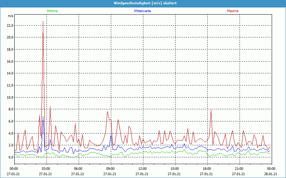This screenshot has height=178, width=286.
Task: Select the 09:00 time axis label
Action: coord(110,169)
